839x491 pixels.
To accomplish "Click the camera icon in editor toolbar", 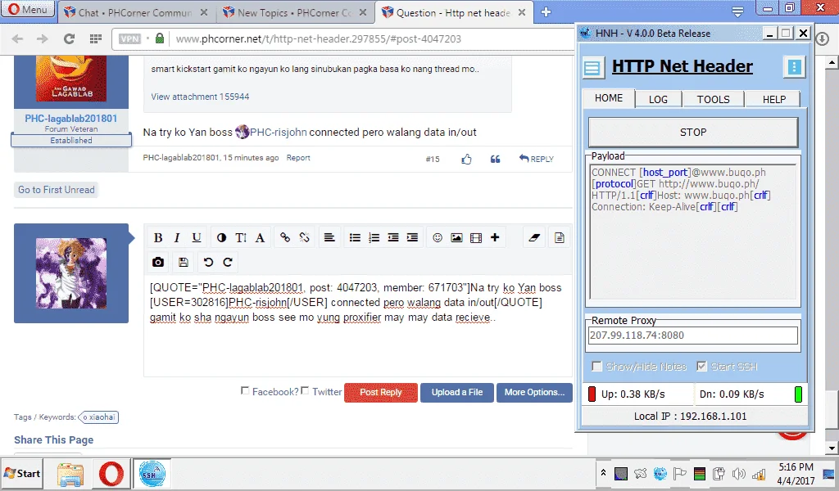I will pyautogui.click(x=158, y=262).
